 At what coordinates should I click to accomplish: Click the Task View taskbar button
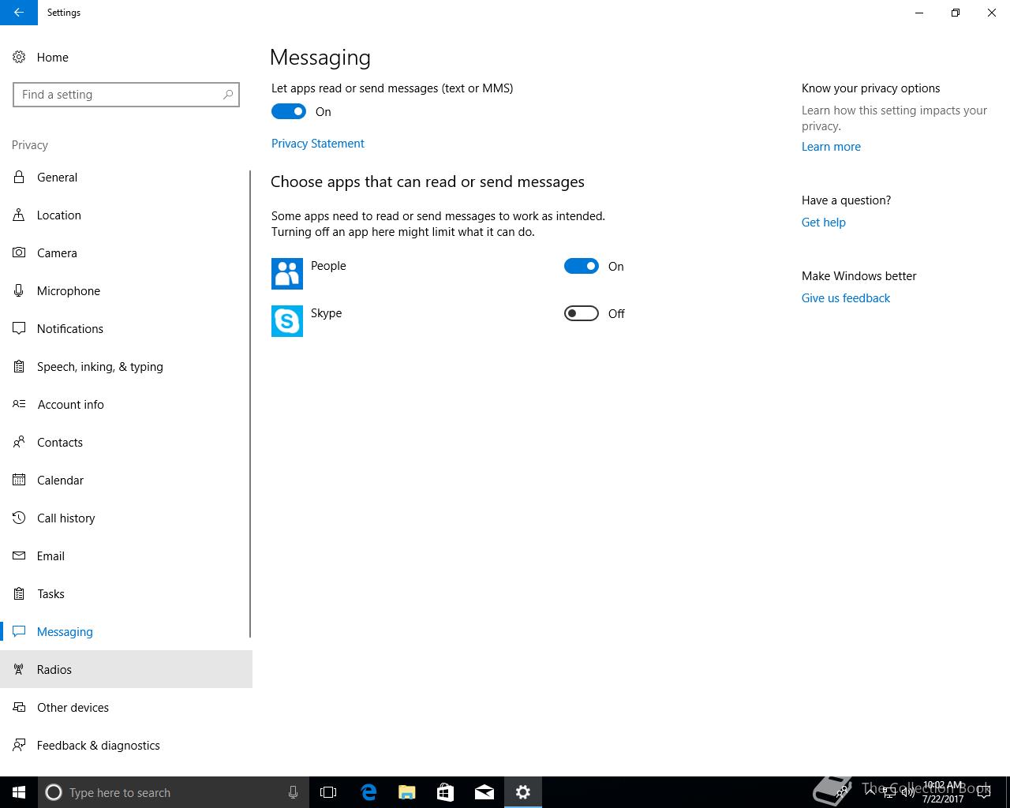328,792
